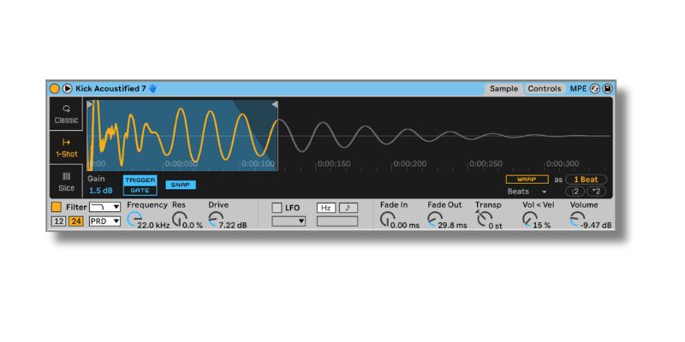The width and height of the screenshot is (685, 342).
Task: Toggle the WARP button
Action: pos(527,180)
